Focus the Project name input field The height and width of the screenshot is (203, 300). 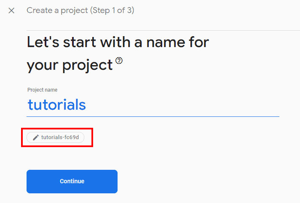[153, 105]
